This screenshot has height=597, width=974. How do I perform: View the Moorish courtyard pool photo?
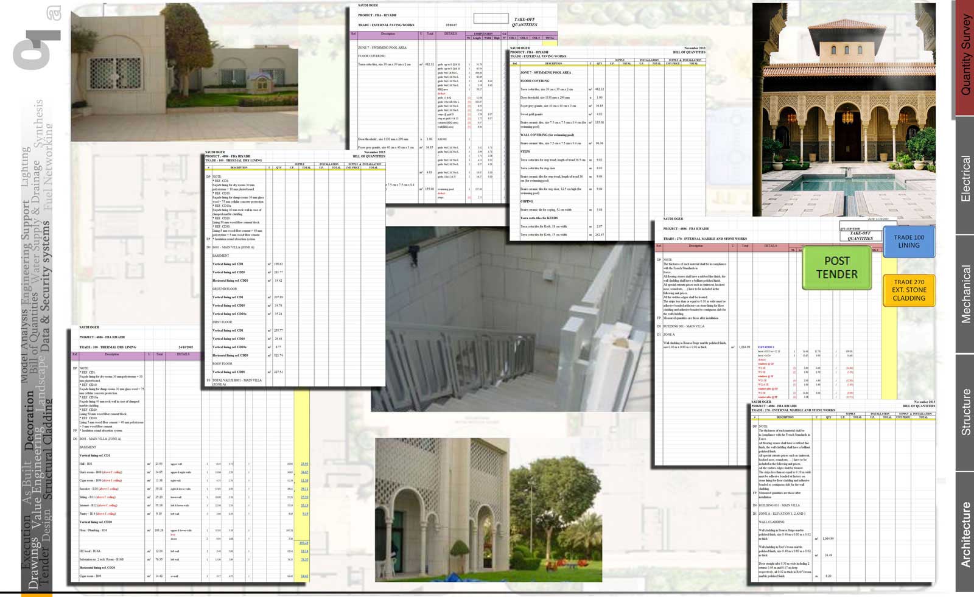click(843, 110)
